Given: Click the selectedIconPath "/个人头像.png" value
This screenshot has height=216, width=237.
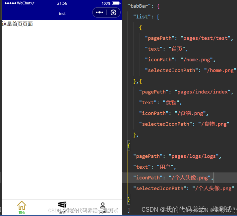Looking at the screenshot, I should coord(213,189).
